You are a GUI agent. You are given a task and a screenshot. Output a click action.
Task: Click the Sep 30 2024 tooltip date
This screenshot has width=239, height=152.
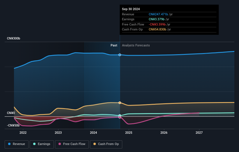(131, 9)
